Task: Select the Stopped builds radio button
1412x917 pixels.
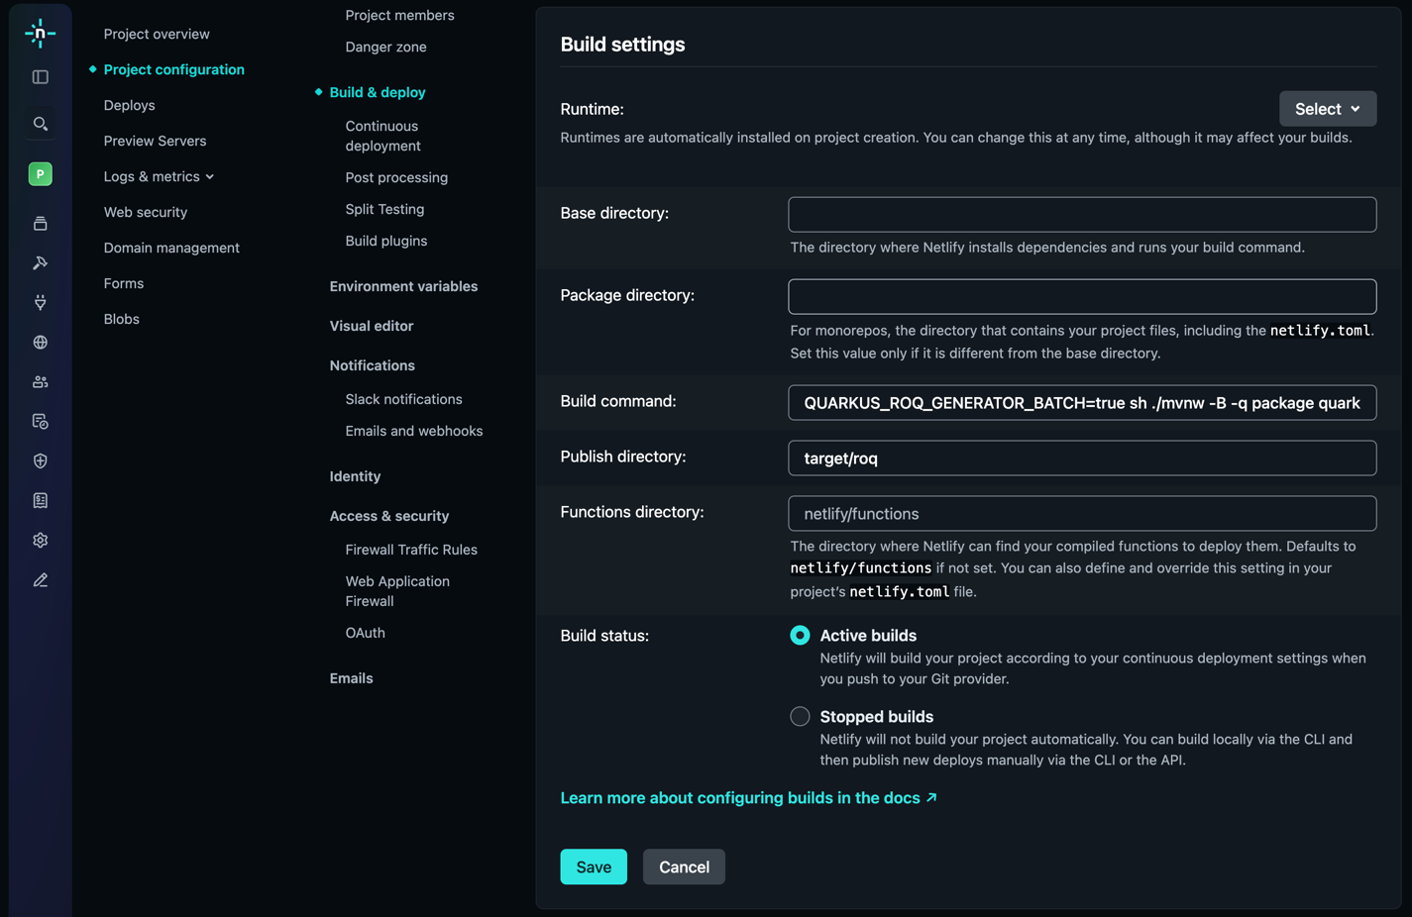Action: [x=800, y=716]
